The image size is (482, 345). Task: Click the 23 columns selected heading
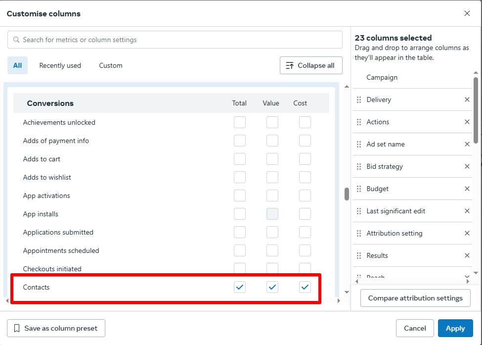click(393, 38)
